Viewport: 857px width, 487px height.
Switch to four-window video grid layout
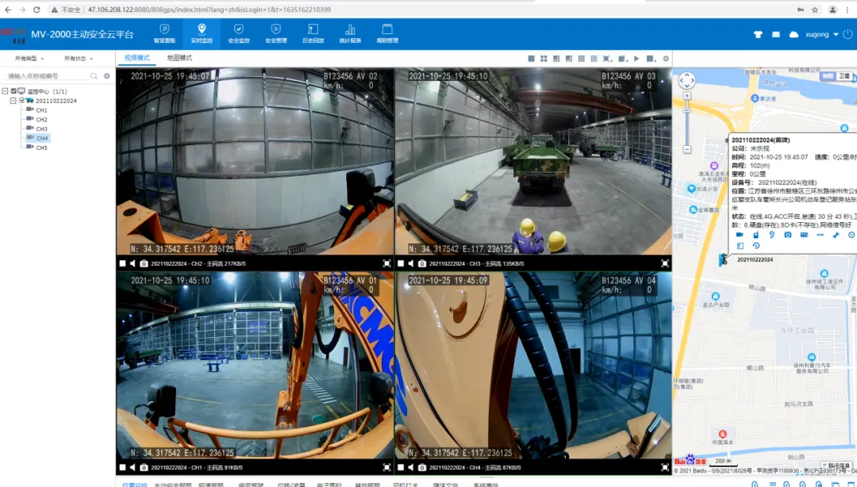click(x=544, y=59)
